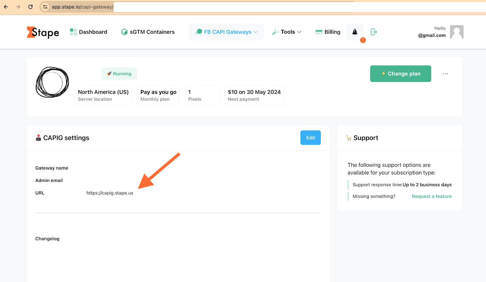Go back in browser history
This screenshot has width=486, height=282.
tap(6, 7)
